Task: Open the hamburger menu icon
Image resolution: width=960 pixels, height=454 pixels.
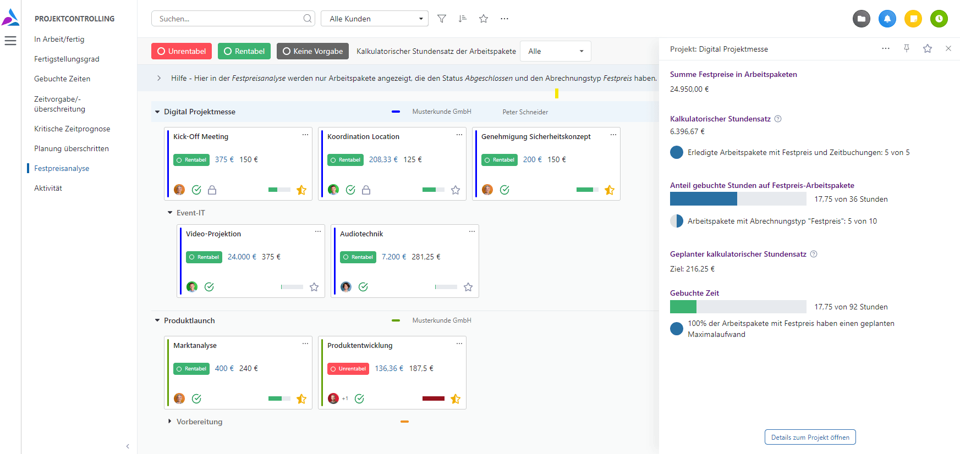Action: pyautogui.click(x=10, y=41)
